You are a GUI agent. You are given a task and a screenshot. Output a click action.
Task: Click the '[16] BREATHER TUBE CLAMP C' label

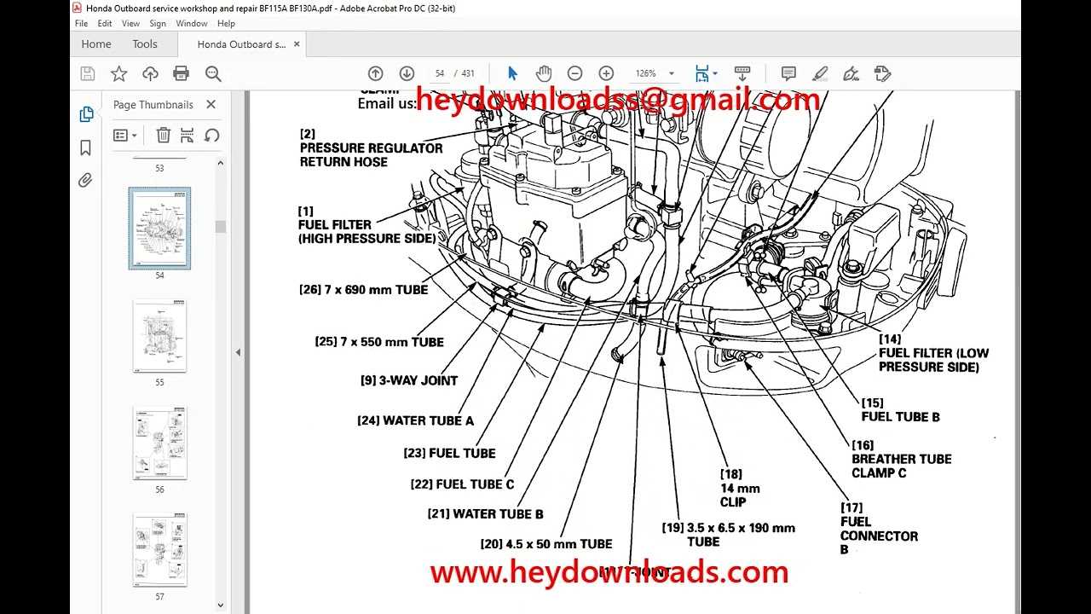click(x=902, y=459)
